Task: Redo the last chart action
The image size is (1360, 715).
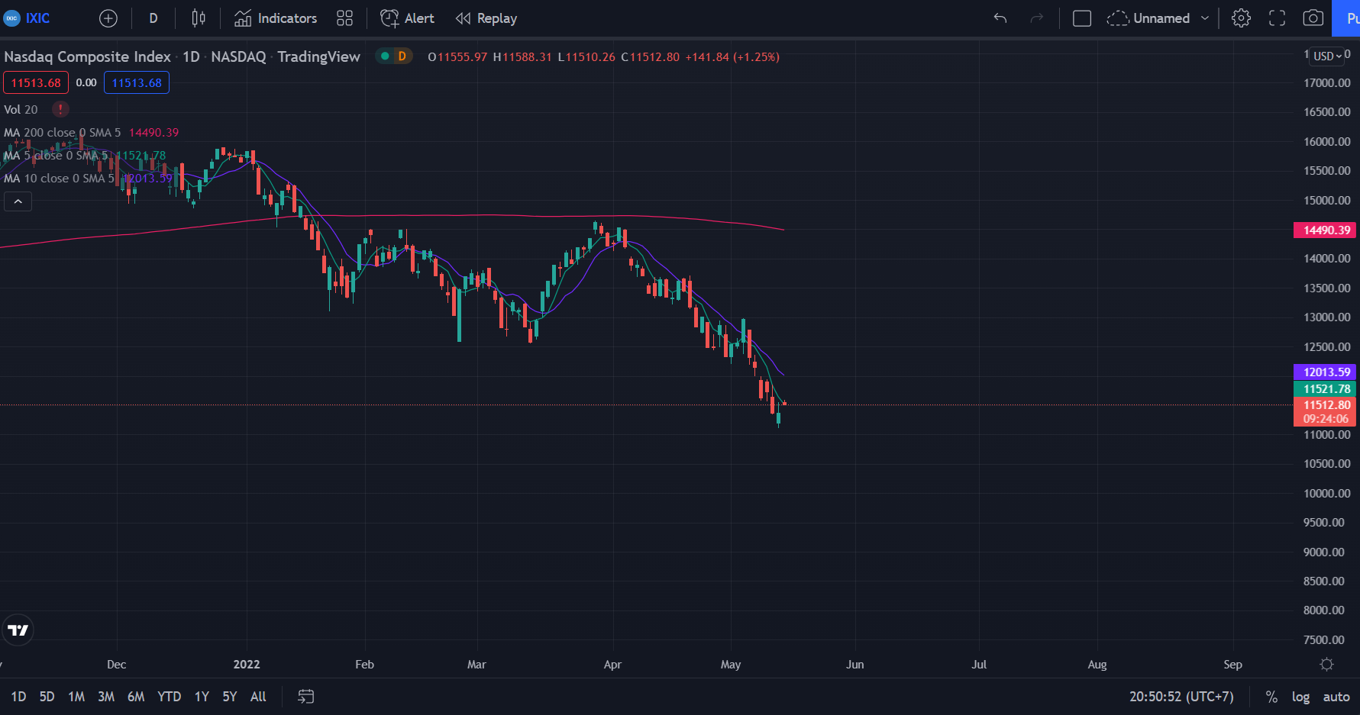Action: click(x=1036, y=18)
